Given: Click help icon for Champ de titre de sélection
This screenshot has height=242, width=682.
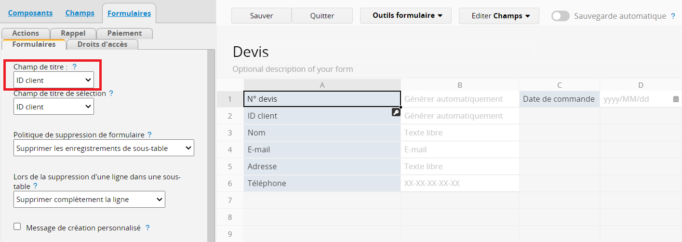Looking at the screenshot, I should (111, 94).
